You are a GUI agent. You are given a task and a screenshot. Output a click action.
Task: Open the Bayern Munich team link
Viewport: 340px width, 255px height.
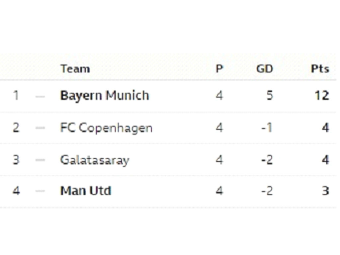tap(105, 96)
